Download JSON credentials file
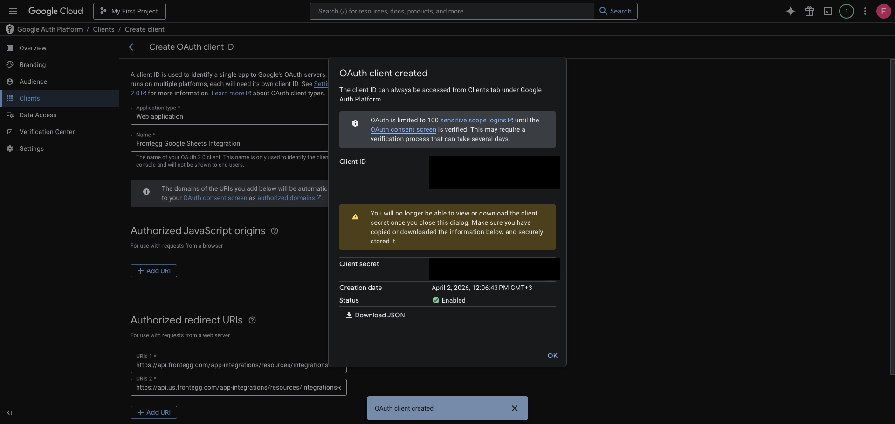 coord(375,315)
